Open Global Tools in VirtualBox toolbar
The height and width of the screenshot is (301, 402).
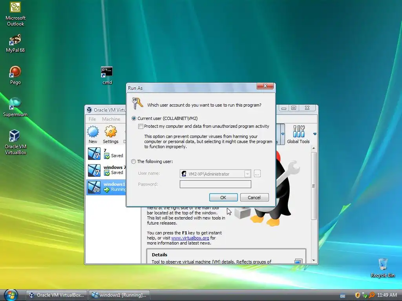298,135
